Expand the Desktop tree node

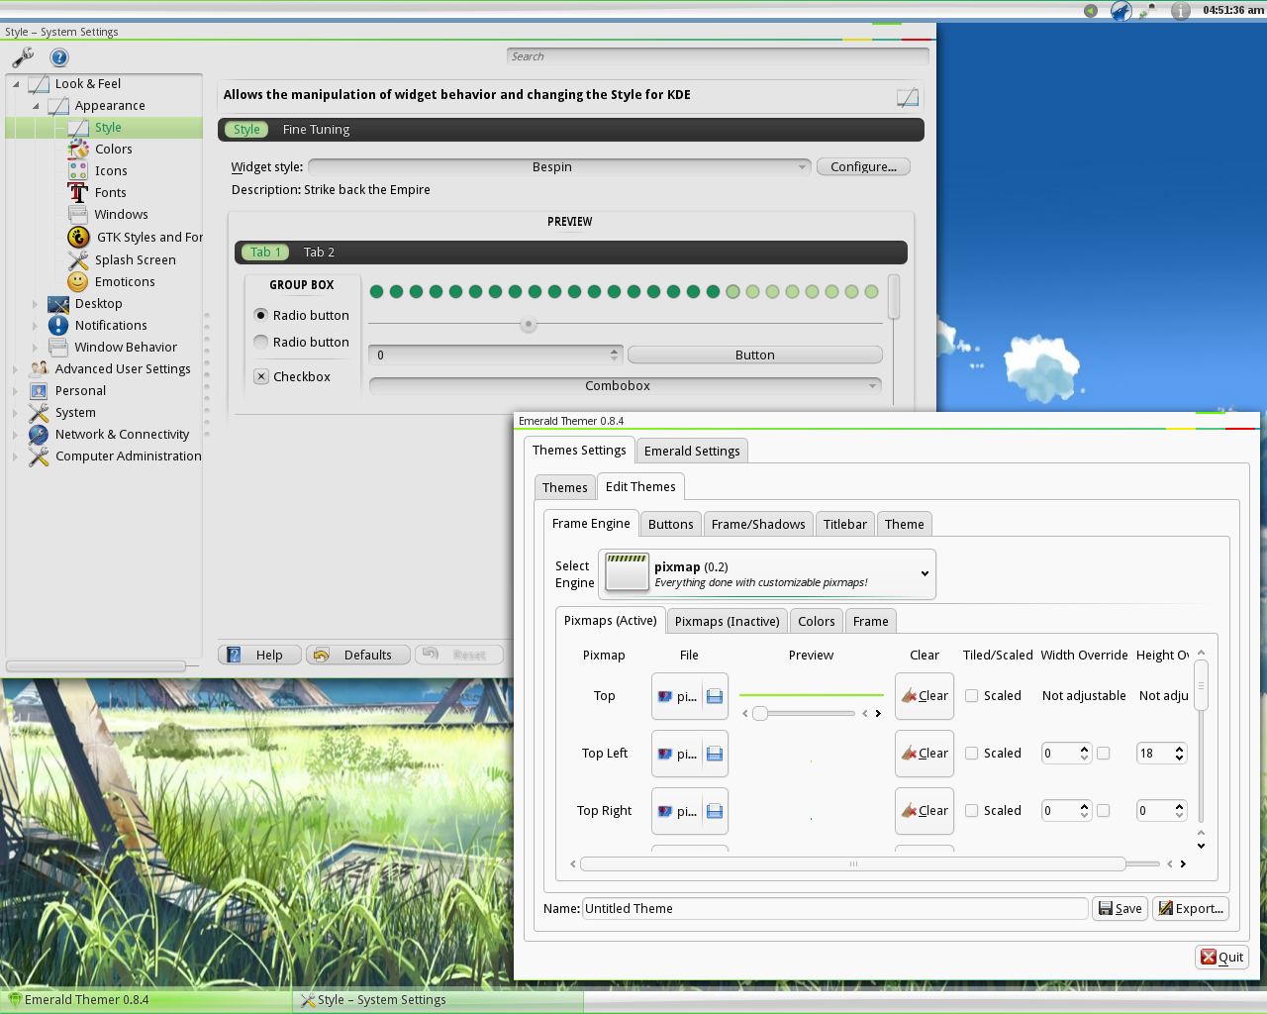coord(35,304)
